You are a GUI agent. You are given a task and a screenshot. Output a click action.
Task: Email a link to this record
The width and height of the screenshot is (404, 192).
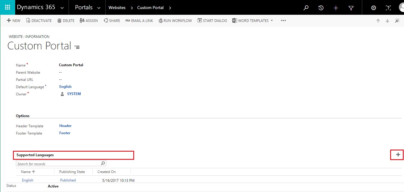click(139, 20)
